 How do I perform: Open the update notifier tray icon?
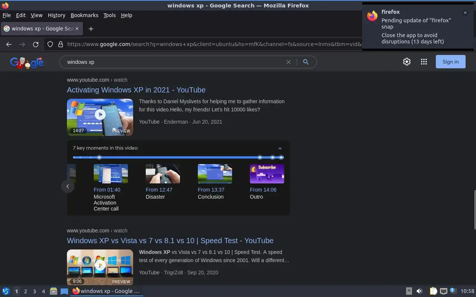coord(453,291)
